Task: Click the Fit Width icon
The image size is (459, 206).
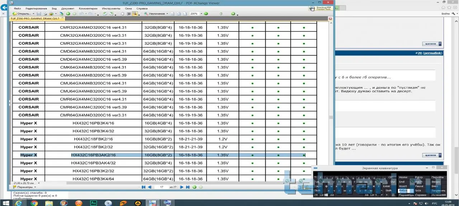Action: (185, 14)
